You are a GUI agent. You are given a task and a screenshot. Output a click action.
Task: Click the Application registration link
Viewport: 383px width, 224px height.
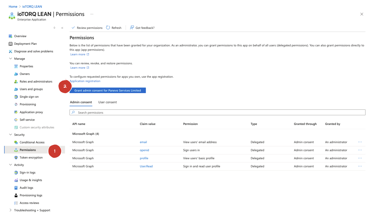pos(85,81)
